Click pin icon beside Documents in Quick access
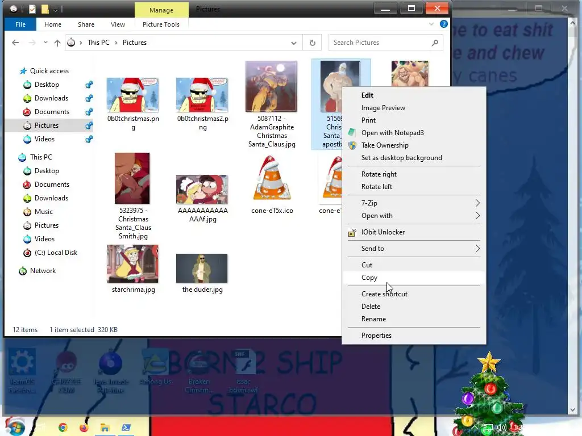This screenshot has width=582, height=436. [x=89, y=112]
